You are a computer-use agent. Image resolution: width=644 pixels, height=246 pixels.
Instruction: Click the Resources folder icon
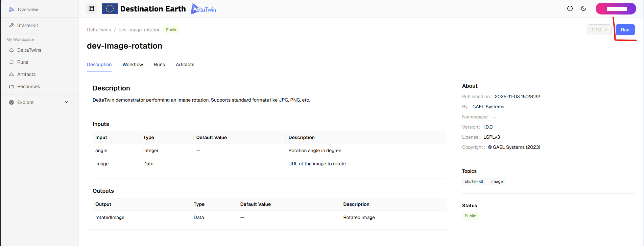coord(11,86)
